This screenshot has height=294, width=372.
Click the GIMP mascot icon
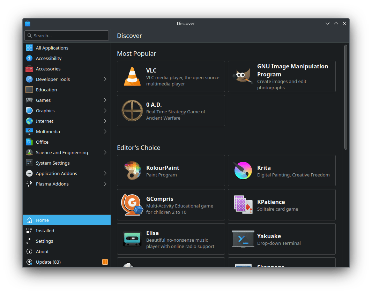[x=243, y=76]
